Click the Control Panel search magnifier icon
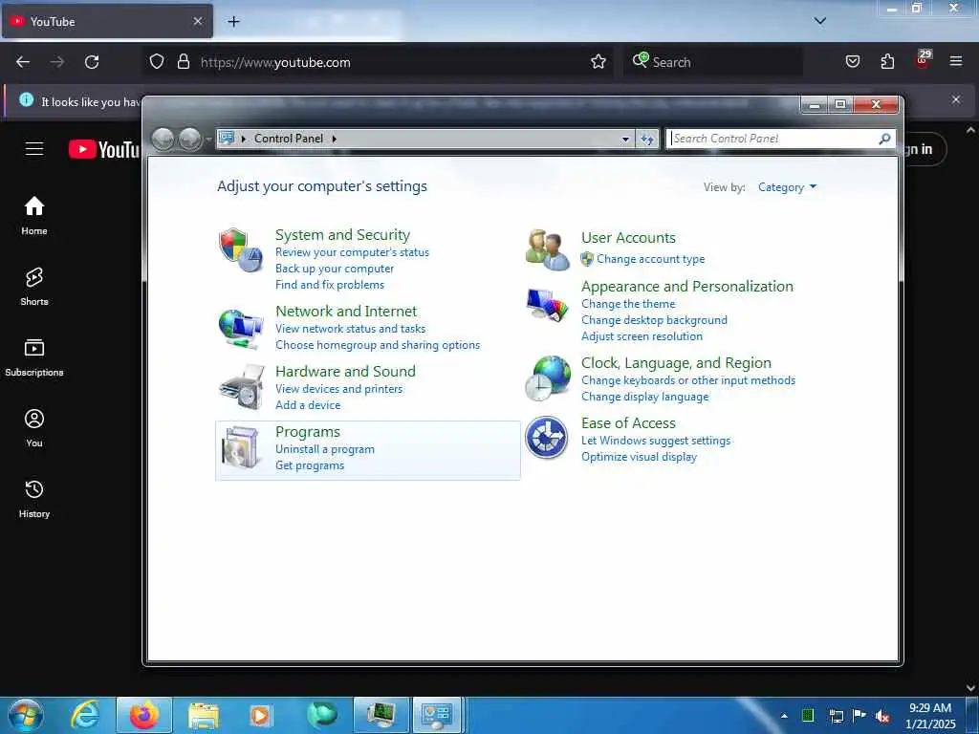 point(884,139)
